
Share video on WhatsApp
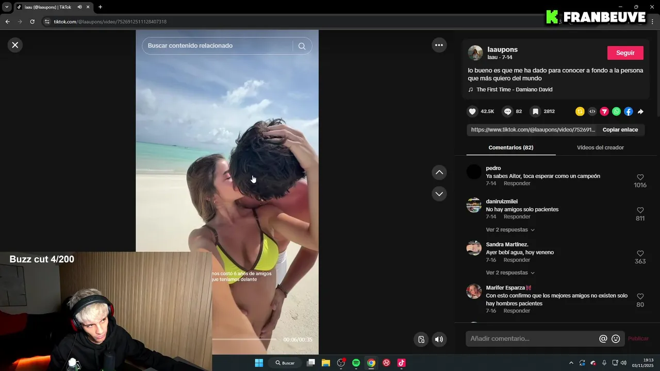coord(616,111)
